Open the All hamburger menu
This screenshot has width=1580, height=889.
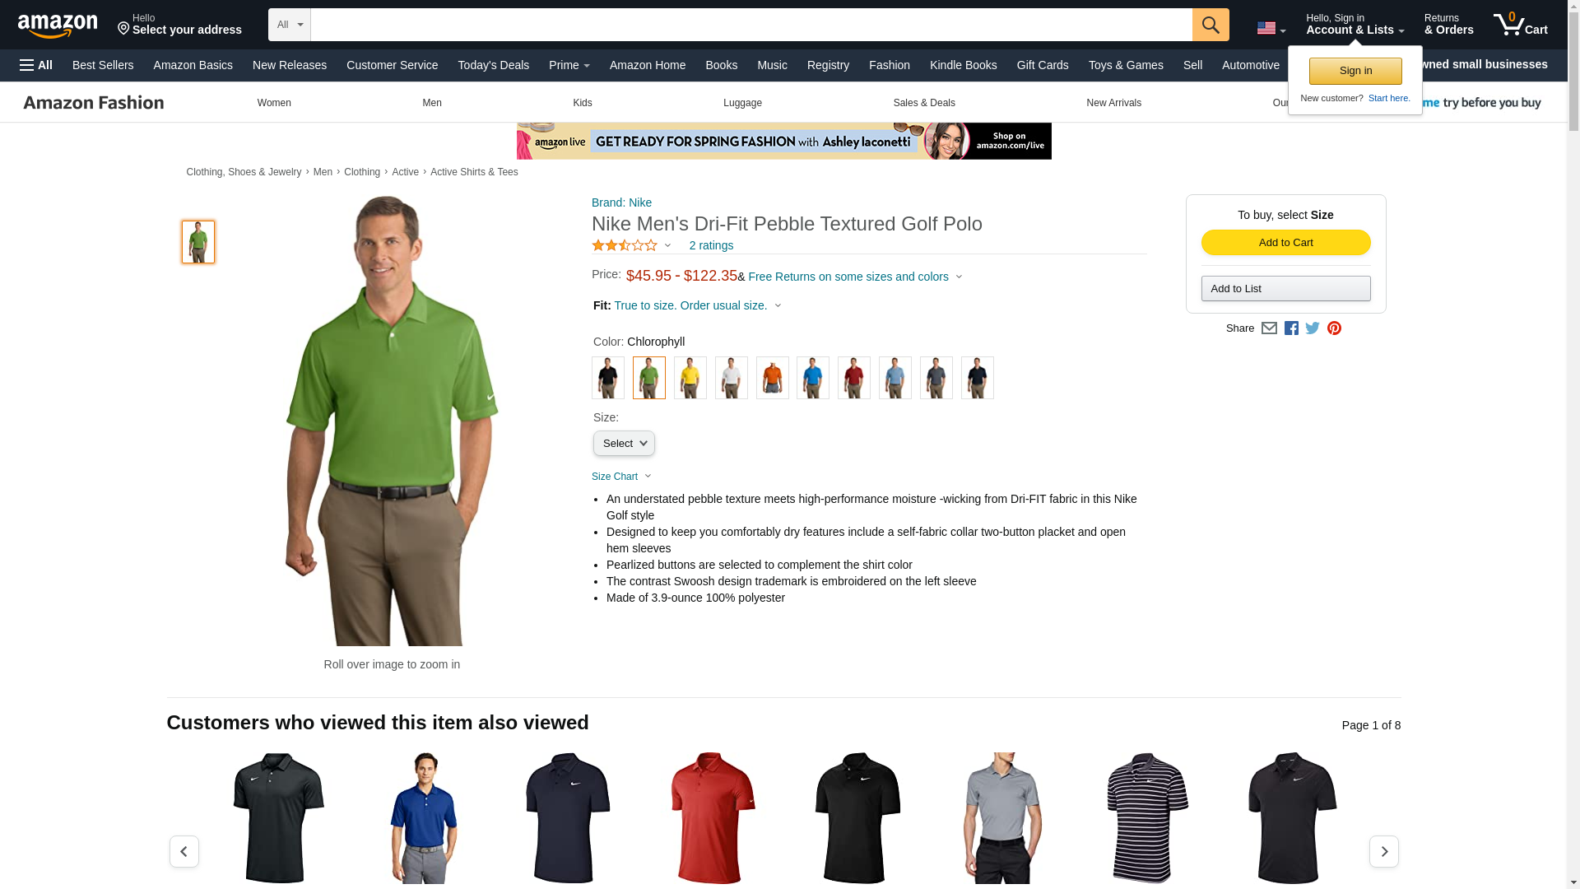[36, 65]
